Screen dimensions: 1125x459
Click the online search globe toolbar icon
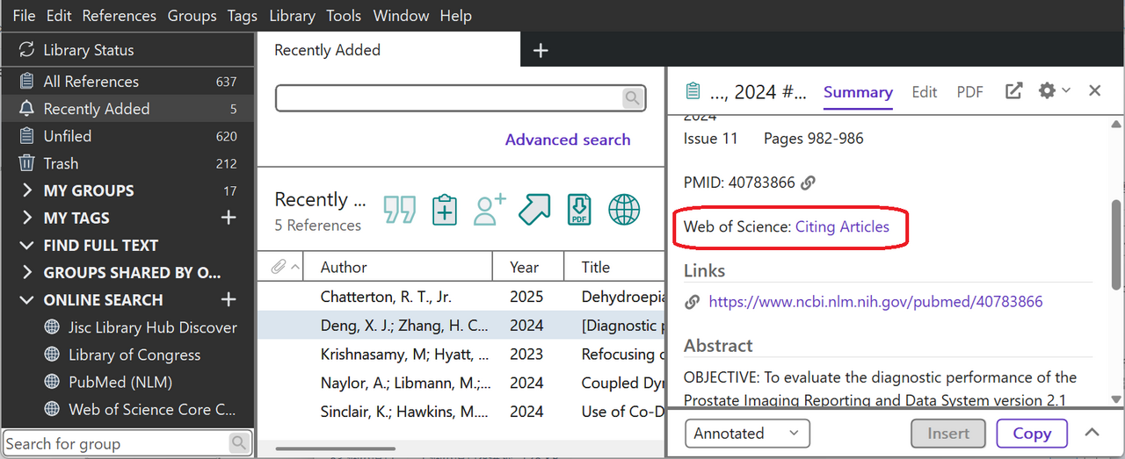point(624,210)
